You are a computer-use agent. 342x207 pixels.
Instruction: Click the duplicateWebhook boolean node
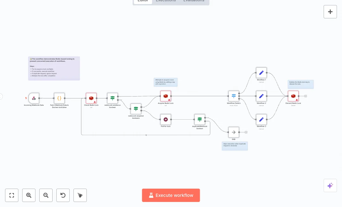click(200, 119)
